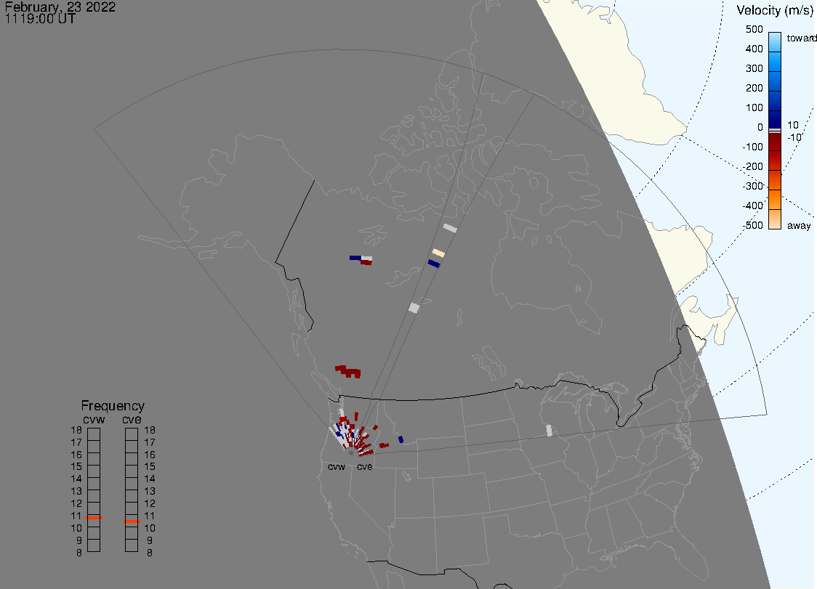Screen dimensions: 817x589
Task: Click the date text "February, 23 2022"
Action: (60, 7)
